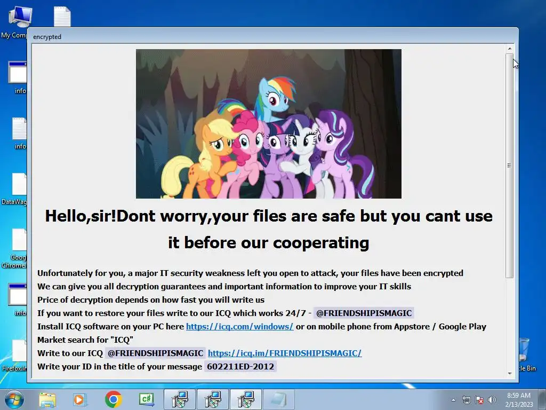Click 'We can give you all decryption guarantees' line
Screen dimensions: 546x410
click(x=224, y=287)
